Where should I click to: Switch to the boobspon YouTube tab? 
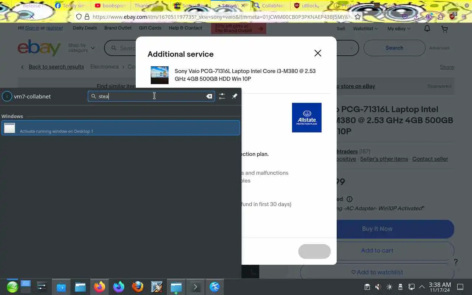110,6
